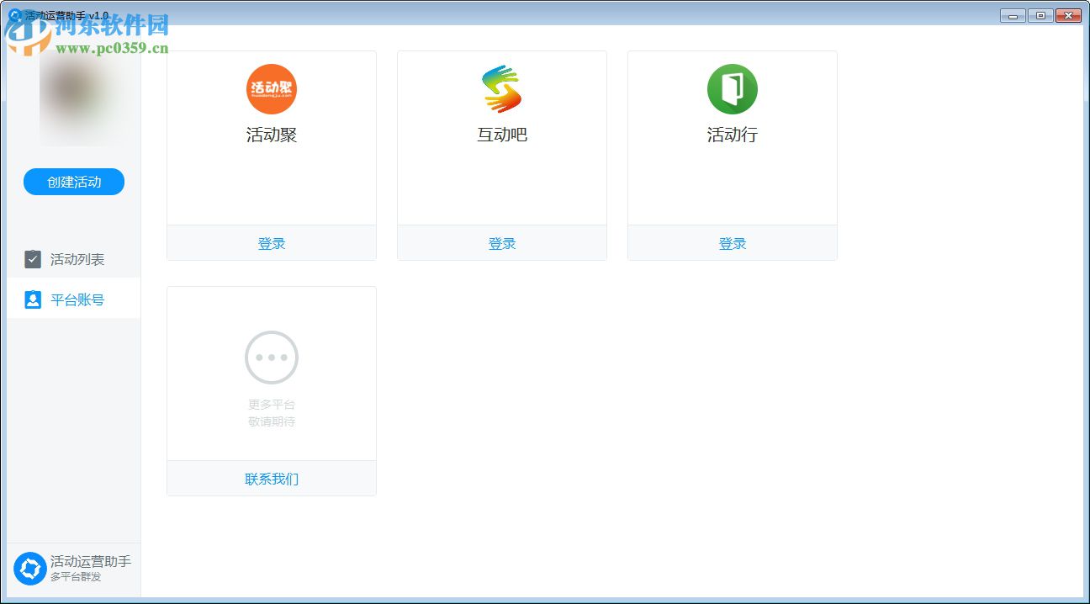Click 登录 under the 互动吧 card

pyautogui.click(x=501, y=243)
